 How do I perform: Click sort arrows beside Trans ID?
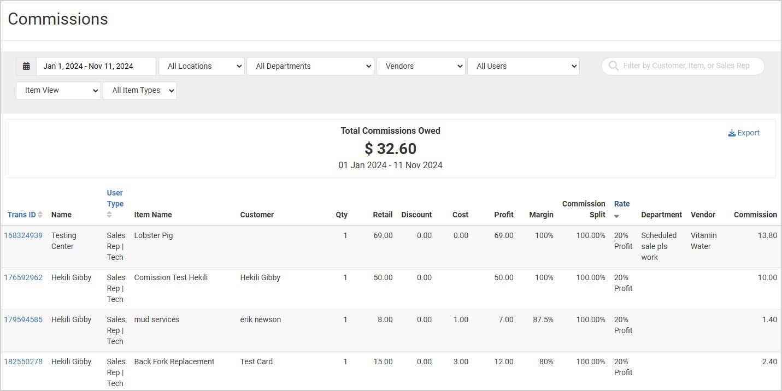click(40, 215)
